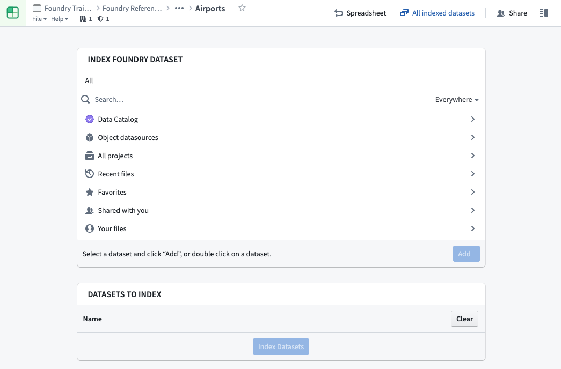Click the Recent files clock icon
The height and width of the screenshot is (369, 561).
pos(90,174)
